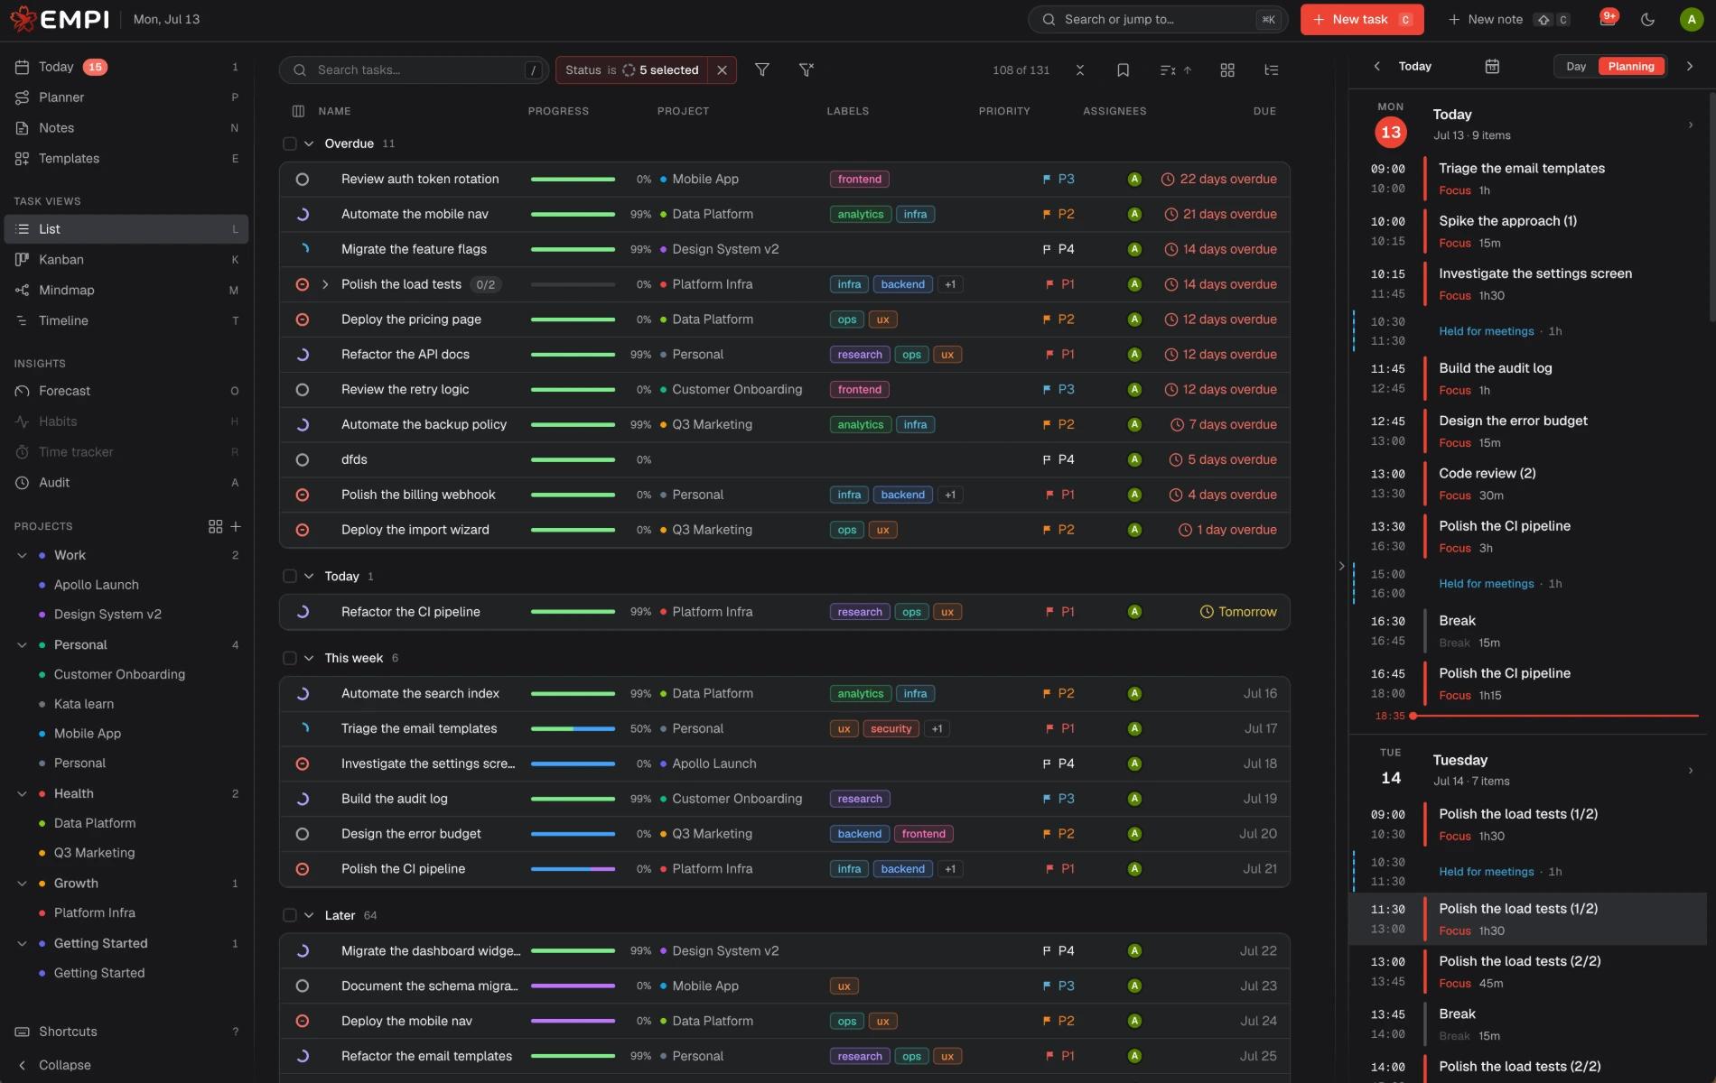Add a new project with plus icon
This screenshot has height=1083, width=1716.
pyautogui.click(x=236, y=526)
